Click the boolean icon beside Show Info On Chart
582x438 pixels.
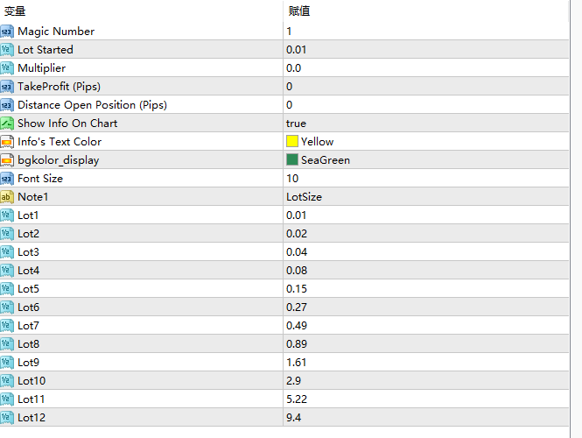click(x=7, y=124)
